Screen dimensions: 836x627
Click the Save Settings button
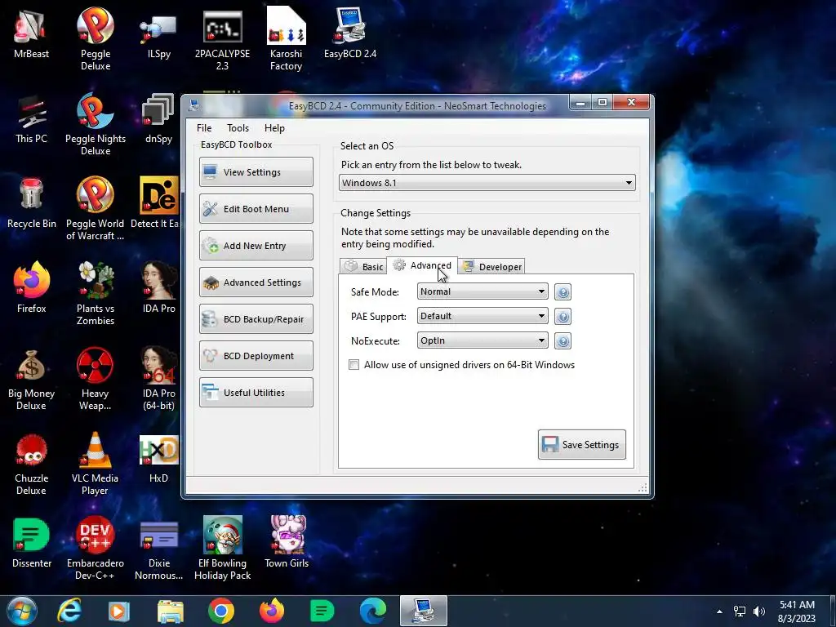[581, 445]
